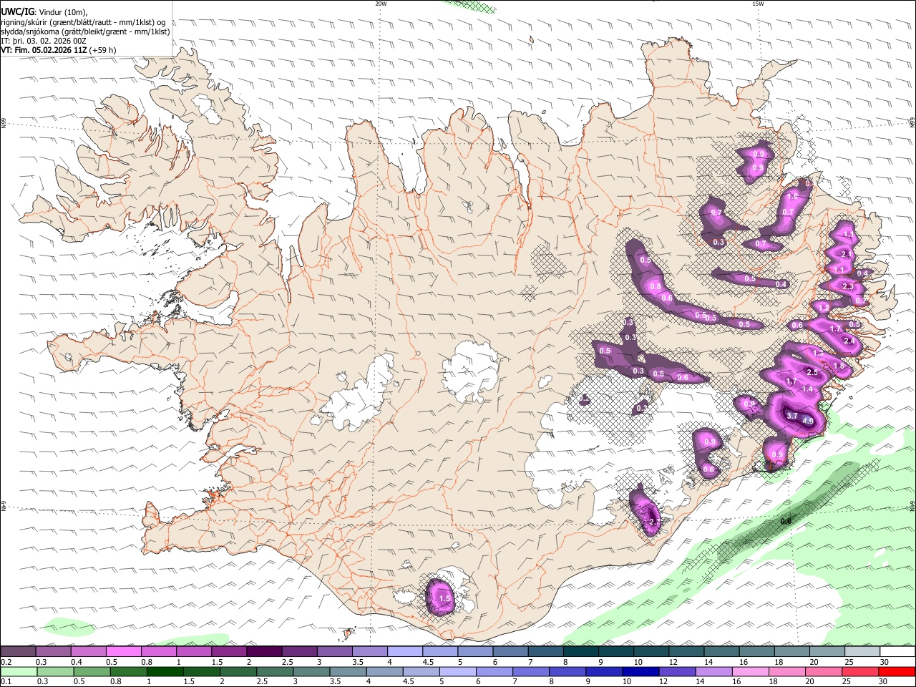The height and width of the screenshot is (687, 916).
Task: Click the '25' label under the top legend
Action: pos(849,662)
